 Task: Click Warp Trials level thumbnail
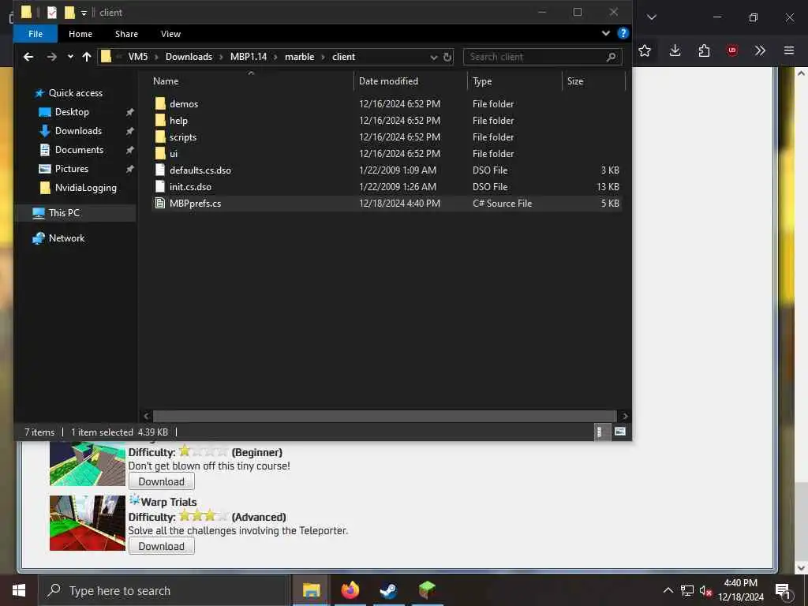pos(88,523)
